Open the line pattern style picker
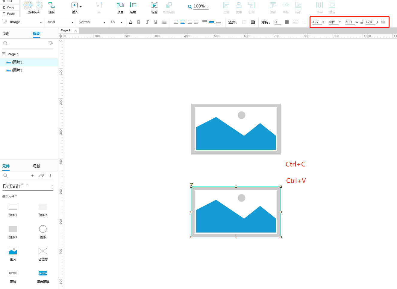 coord(295,22)
